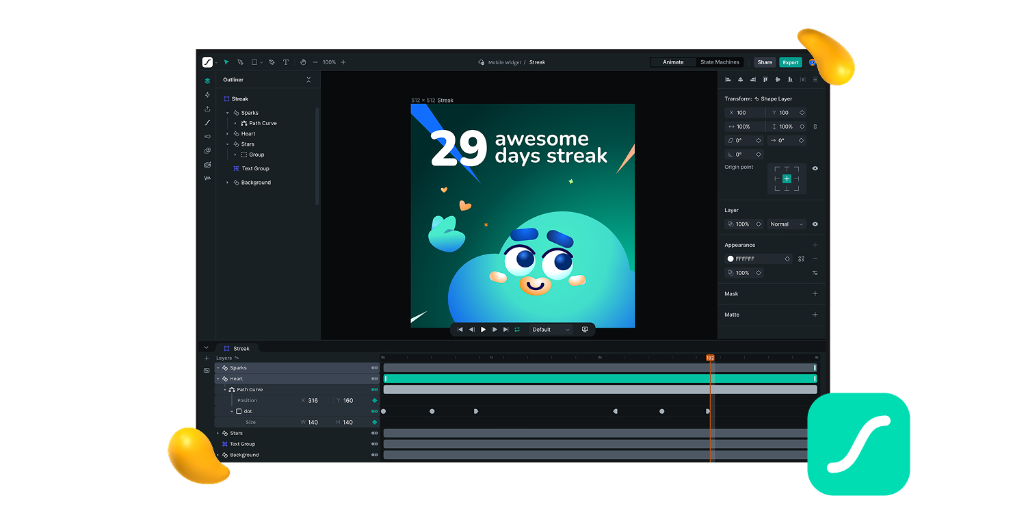The width and height of the screenshot is (1026, 513).
Task: Open the duplicate-plus sidebar icon
Action: pos(207,150)
